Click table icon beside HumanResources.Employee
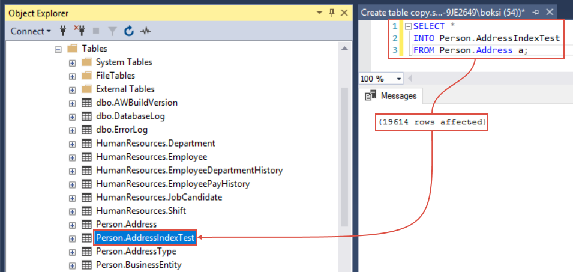Viewport: 573px width, 272px height. [86, 157]
